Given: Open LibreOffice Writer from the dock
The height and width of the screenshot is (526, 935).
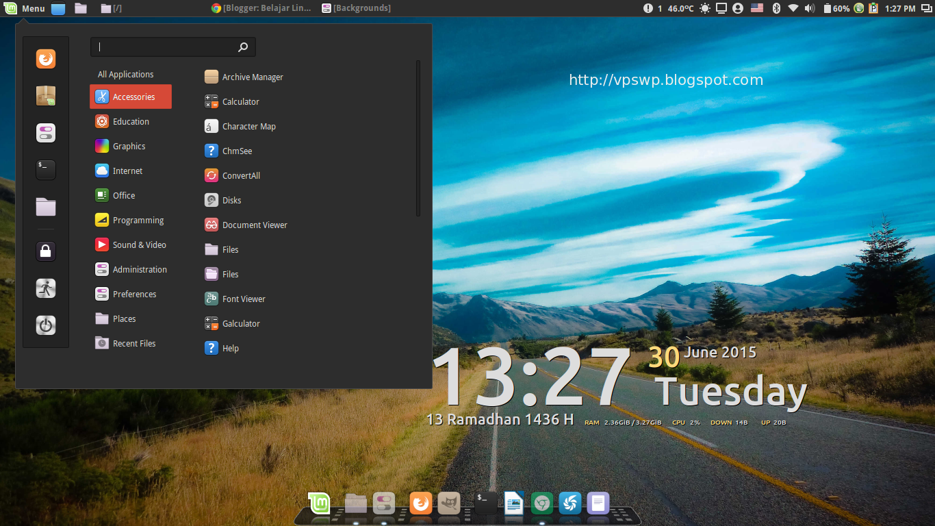Looking at the screenshot, I should 513,502.
